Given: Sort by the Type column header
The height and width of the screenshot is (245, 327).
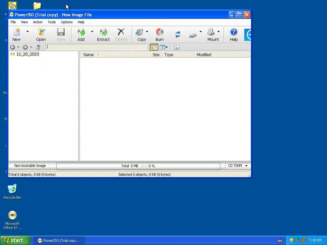Looking at the screenshot, I should (178, 55).
